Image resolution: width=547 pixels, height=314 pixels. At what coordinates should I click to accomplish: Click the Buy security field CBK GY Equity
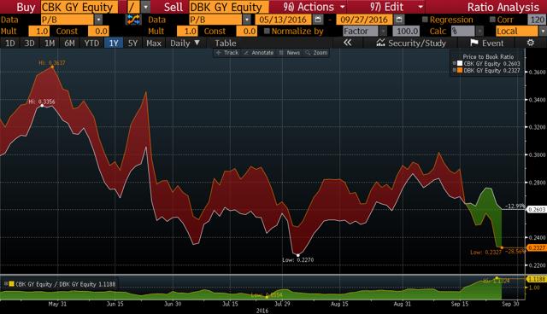click(x=79, y=7)
